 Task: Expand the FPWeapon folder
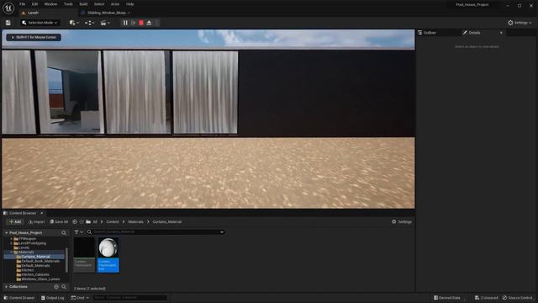point(11,239)
